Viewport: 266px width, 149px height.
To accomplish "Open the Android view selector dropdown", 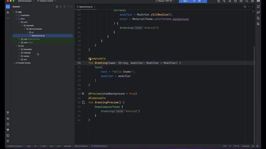I will tap(17, 7).
